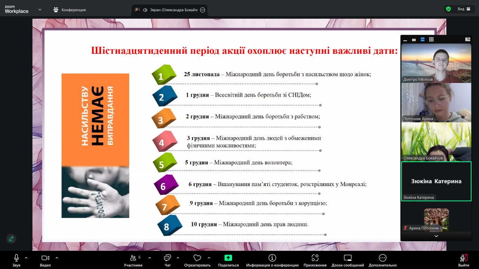Click the green Поделиться share icon
479x269 pixels.
(x=228, y=257)
